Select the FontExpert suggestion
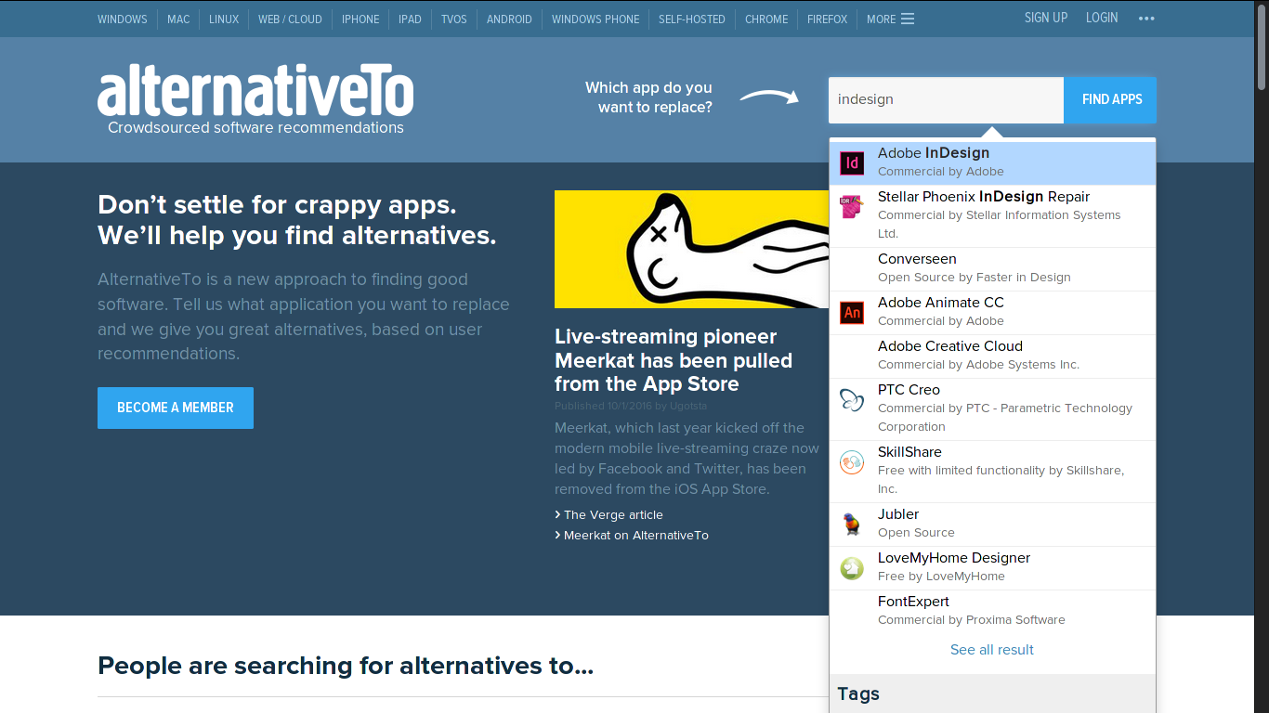 [x=992, y=612]
